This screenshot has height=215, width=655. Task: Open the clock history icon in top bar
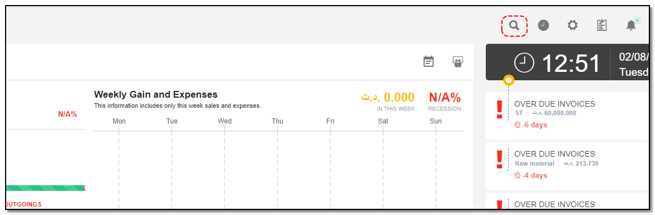click(x=543, y=25)
